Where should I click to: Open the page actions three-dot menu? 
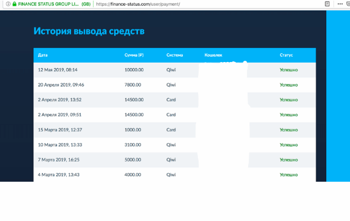(x=340, y=4)
